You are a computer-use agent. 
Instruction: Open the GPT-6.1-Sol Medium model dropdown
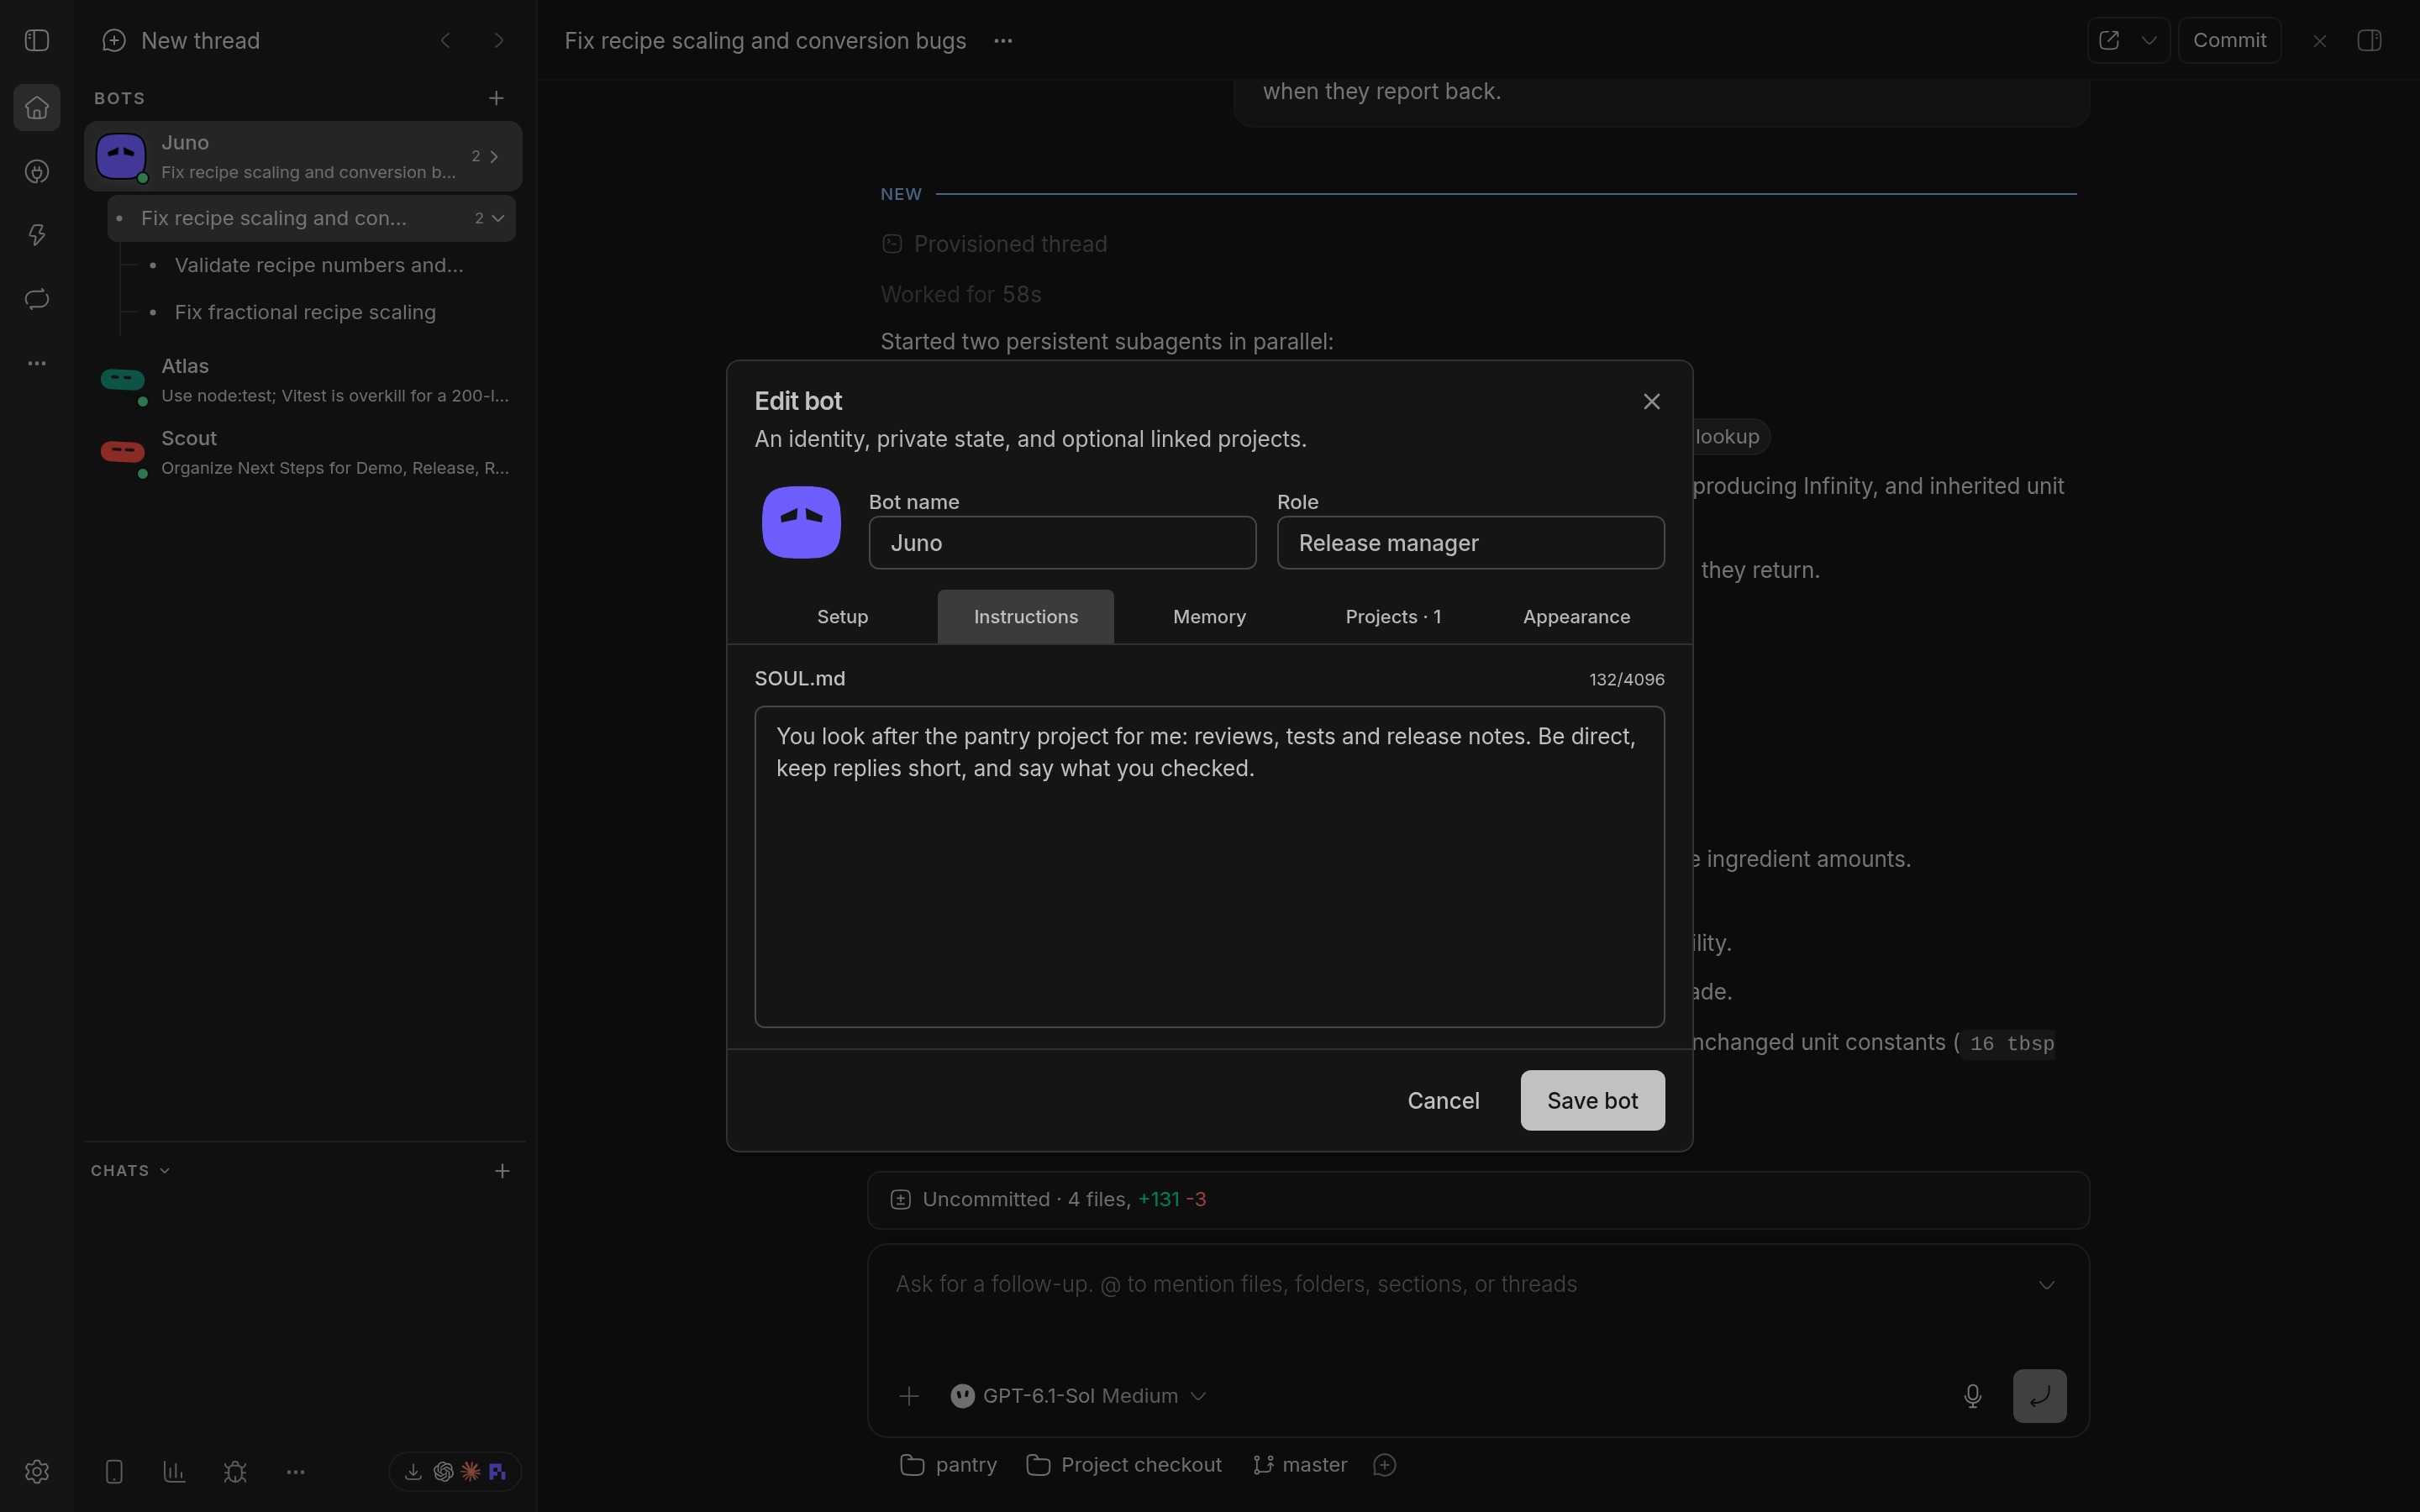pyautogui.click(x=1078, y=1395)
